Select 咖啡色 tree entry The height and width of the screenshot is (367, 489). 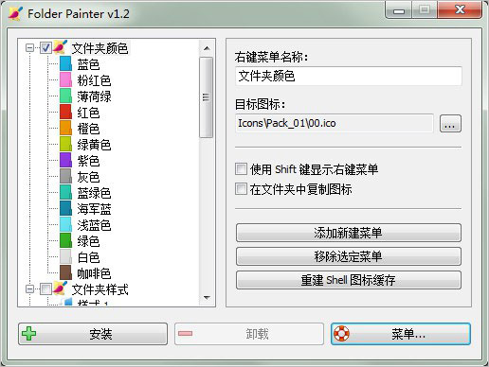(x=94, y=273)
